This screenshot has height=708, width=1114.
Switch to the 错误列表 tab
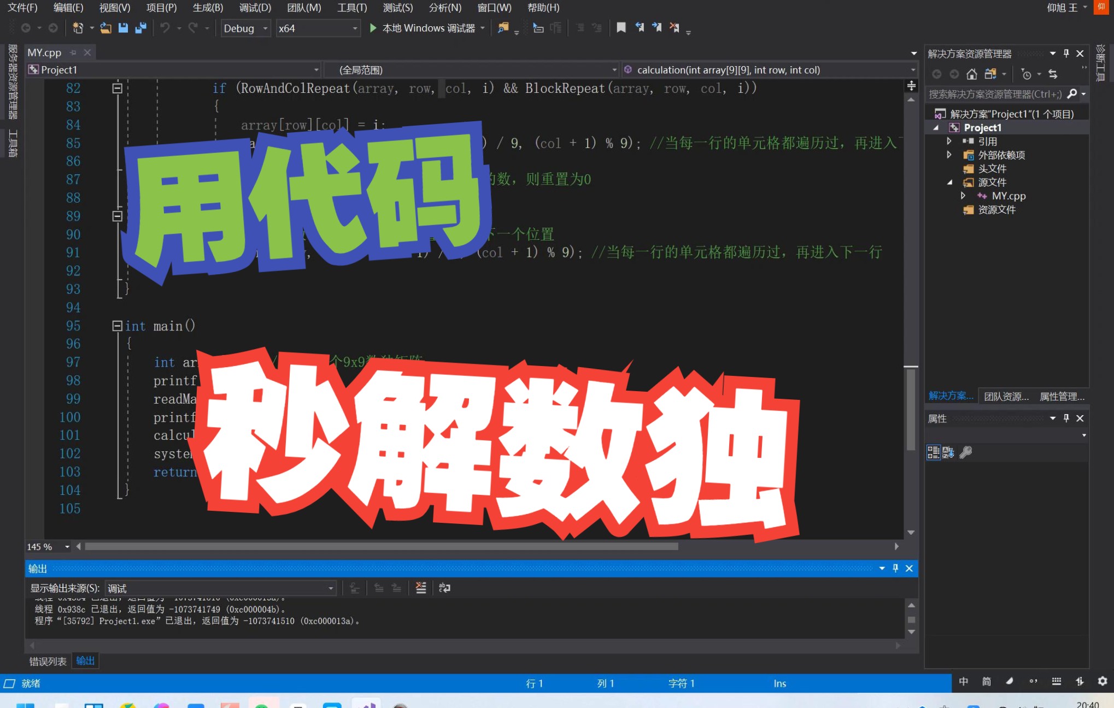tap(47, 661)
